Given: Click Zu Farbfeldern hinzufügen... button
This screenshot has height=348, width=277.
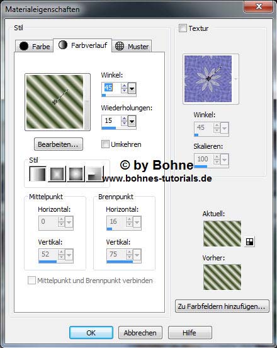Looking at the screenshot, I should pyautogui.click(x=222, y=306).
